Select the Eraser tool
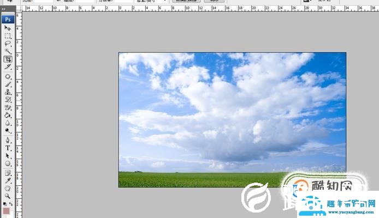The image size is (379, 218). point(8,107)
